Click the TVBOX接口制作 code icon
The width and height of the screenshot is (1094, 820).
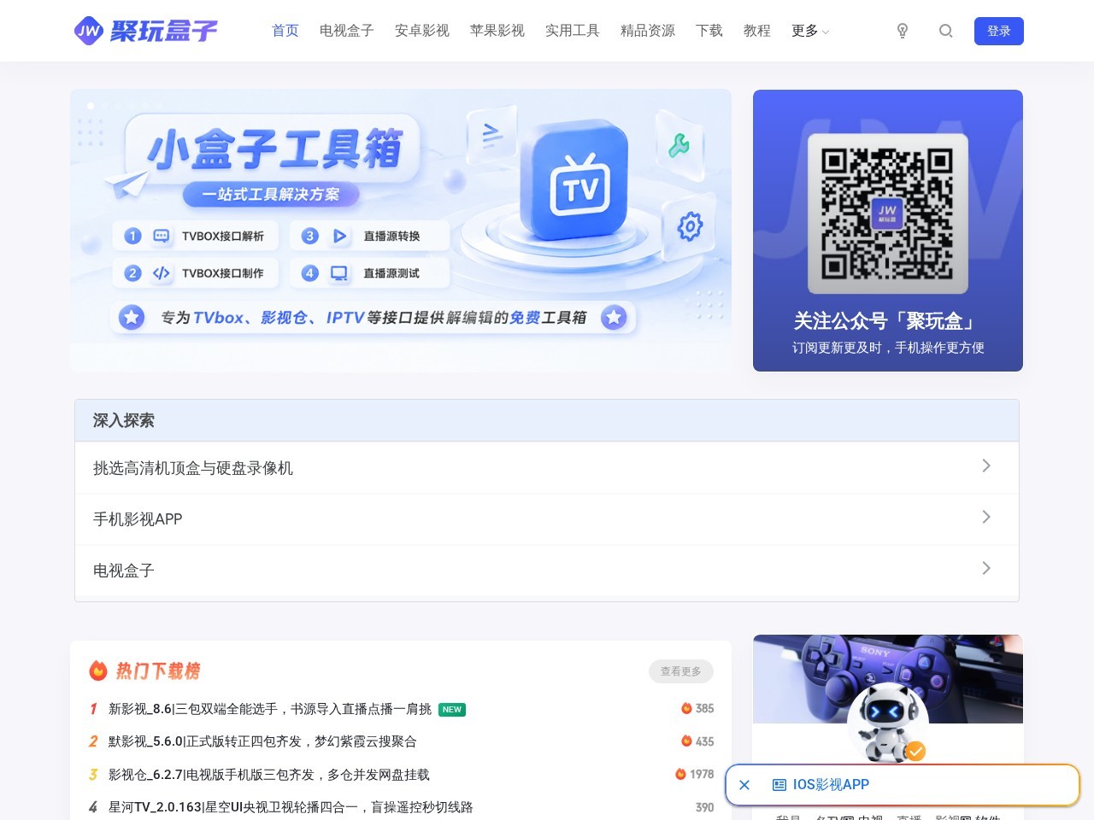pyautogui.click(x=162, y=273)
